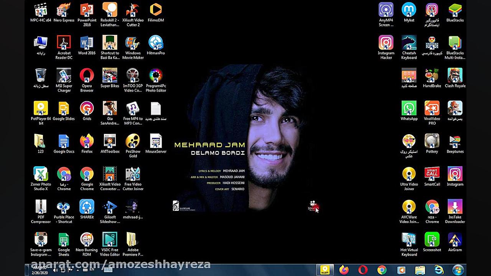This screenshot has height=276, width=491.
Task: Select the SHAREit desktop icon
Action: [x=87, y=207]
